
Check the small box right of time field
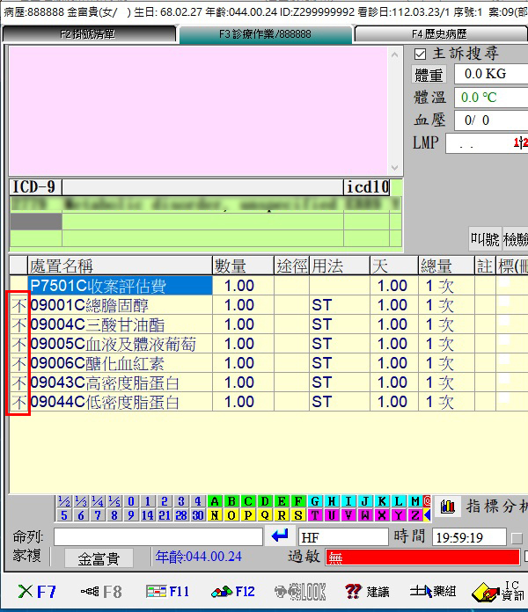click(517, 537)
